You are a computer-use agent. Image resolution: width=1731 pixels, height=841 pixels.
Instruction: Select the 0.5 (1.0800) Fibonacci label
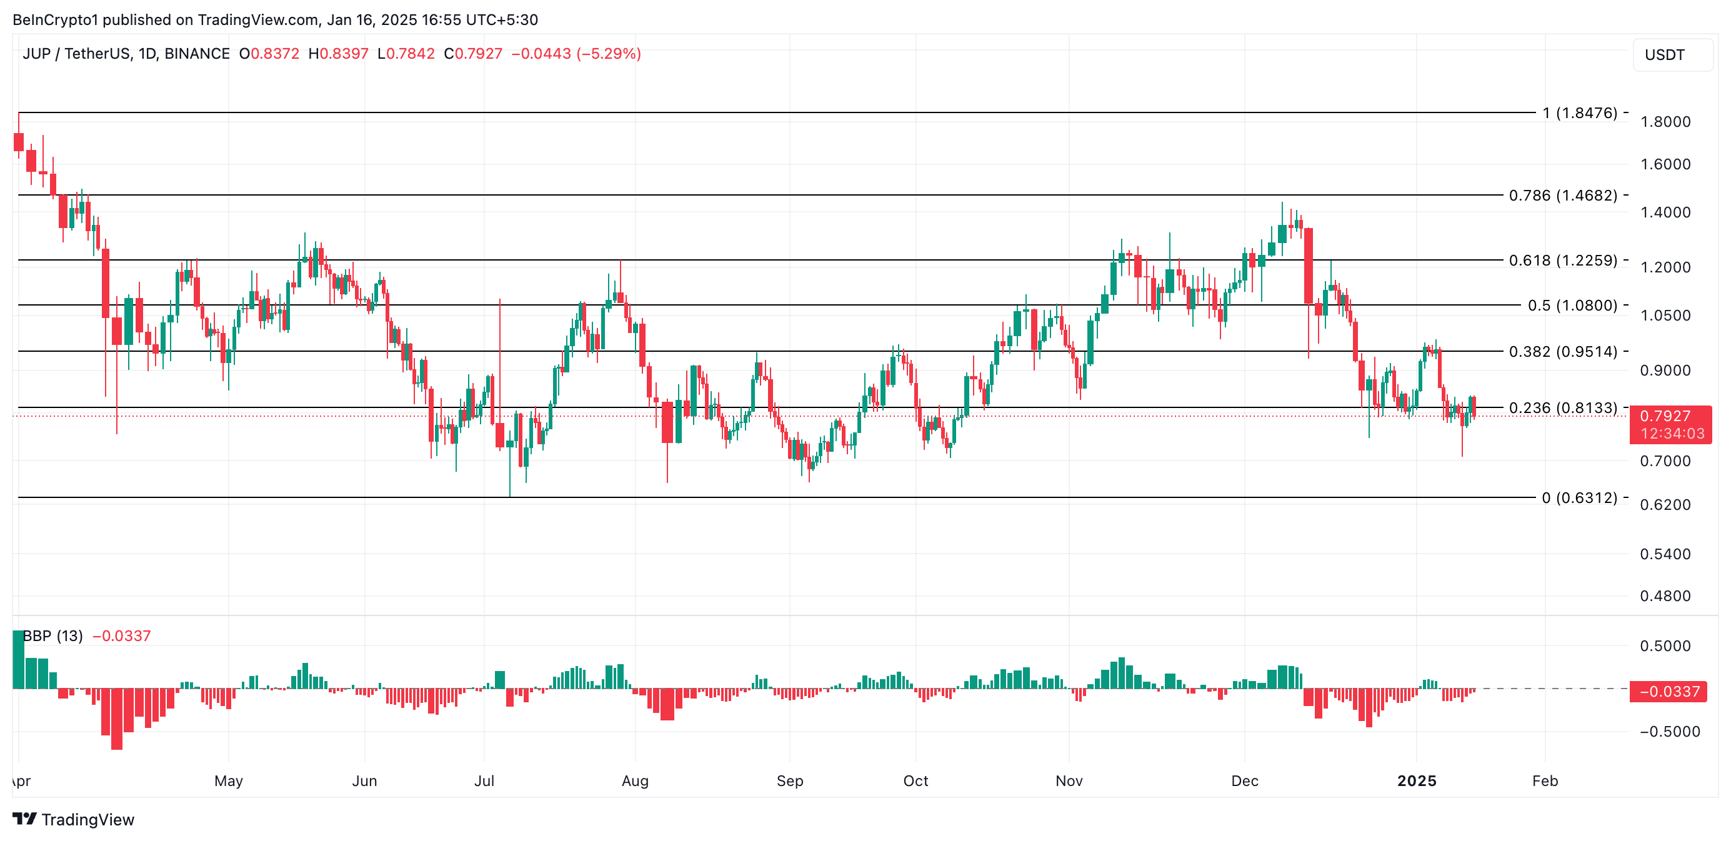pos(1572,305)
